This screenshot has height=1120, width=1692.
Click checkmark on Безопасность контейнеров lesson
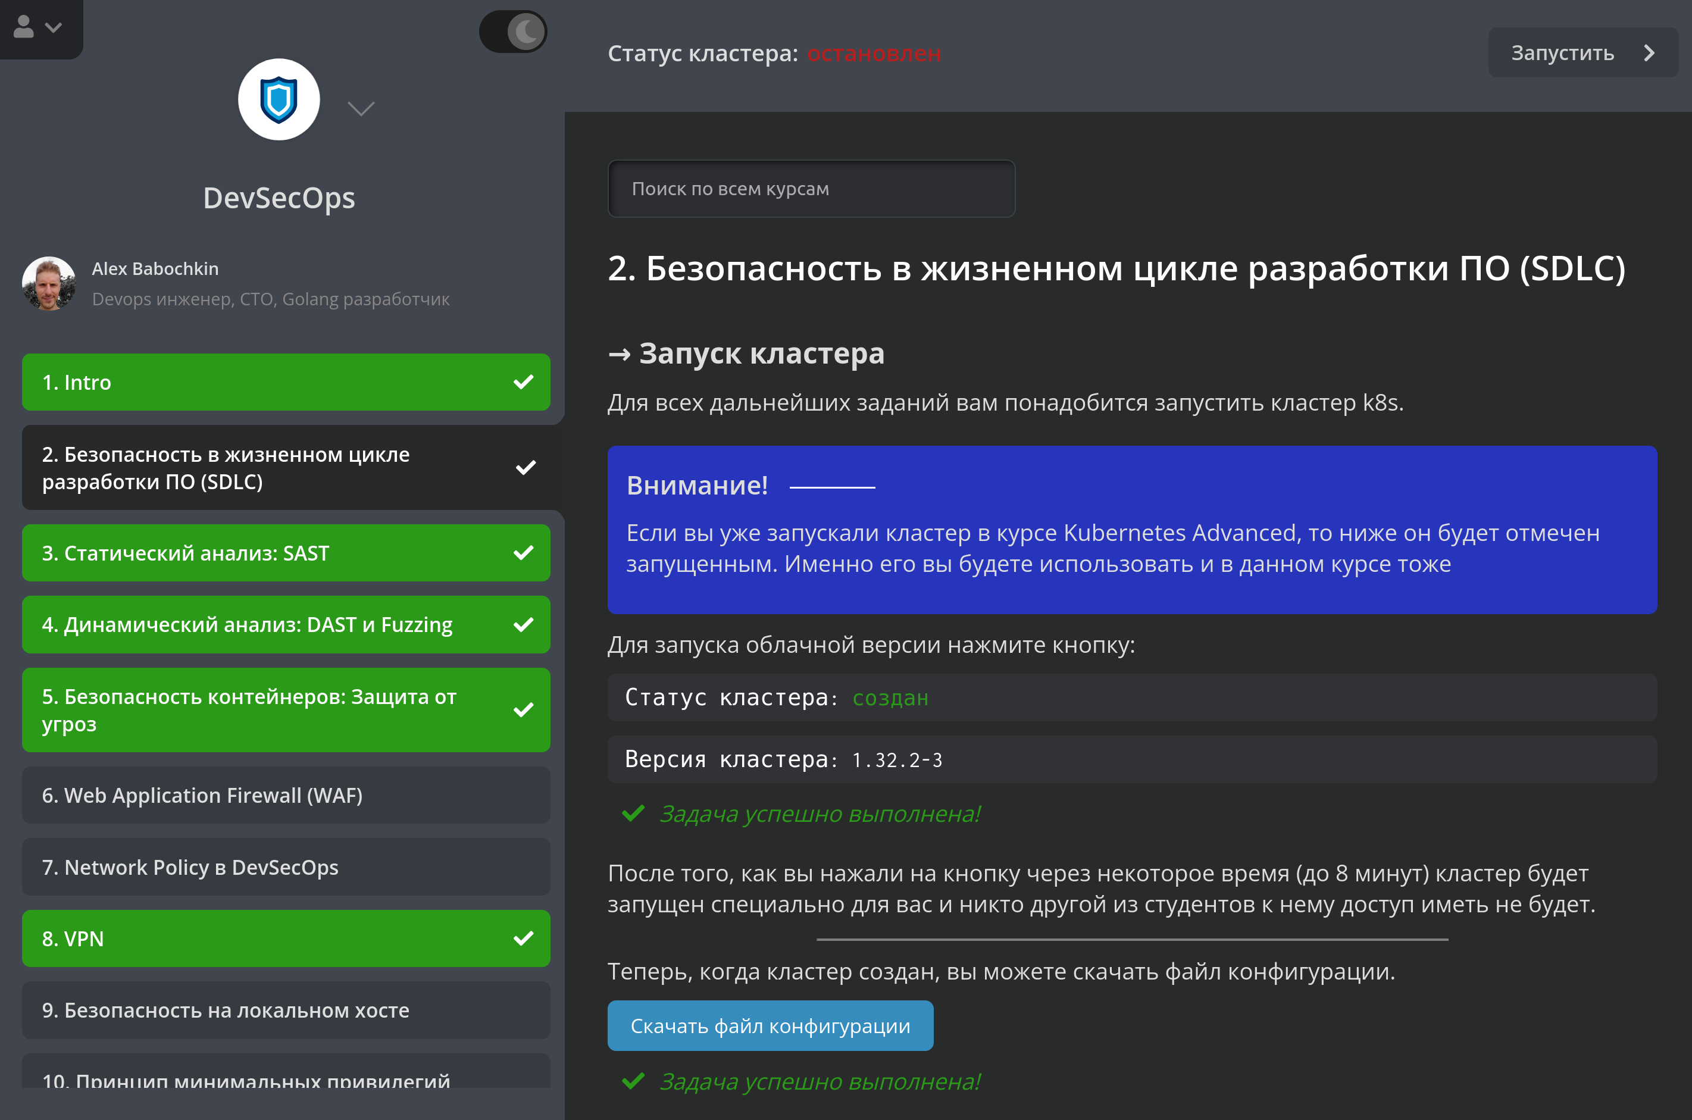click(524, 710)
